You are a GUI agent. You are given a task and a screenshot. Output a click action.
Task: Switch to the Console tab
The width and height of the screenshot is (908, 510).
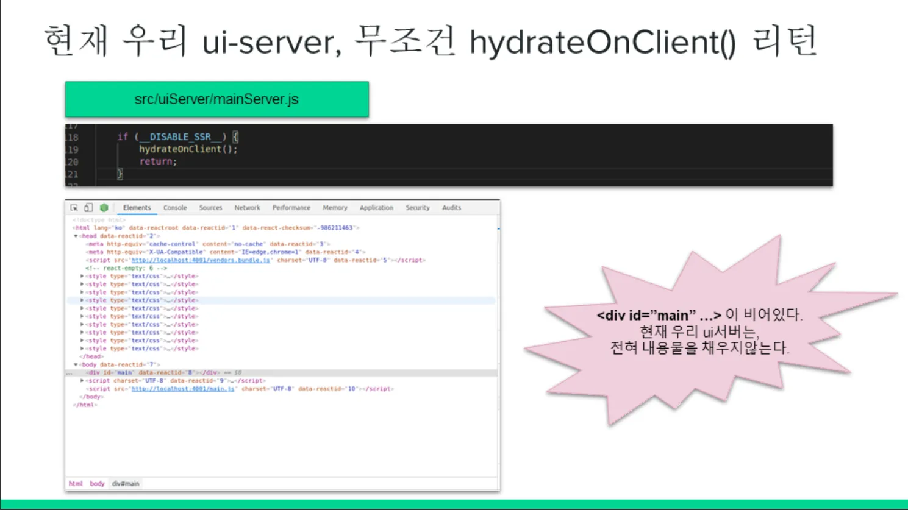[175, 208]
